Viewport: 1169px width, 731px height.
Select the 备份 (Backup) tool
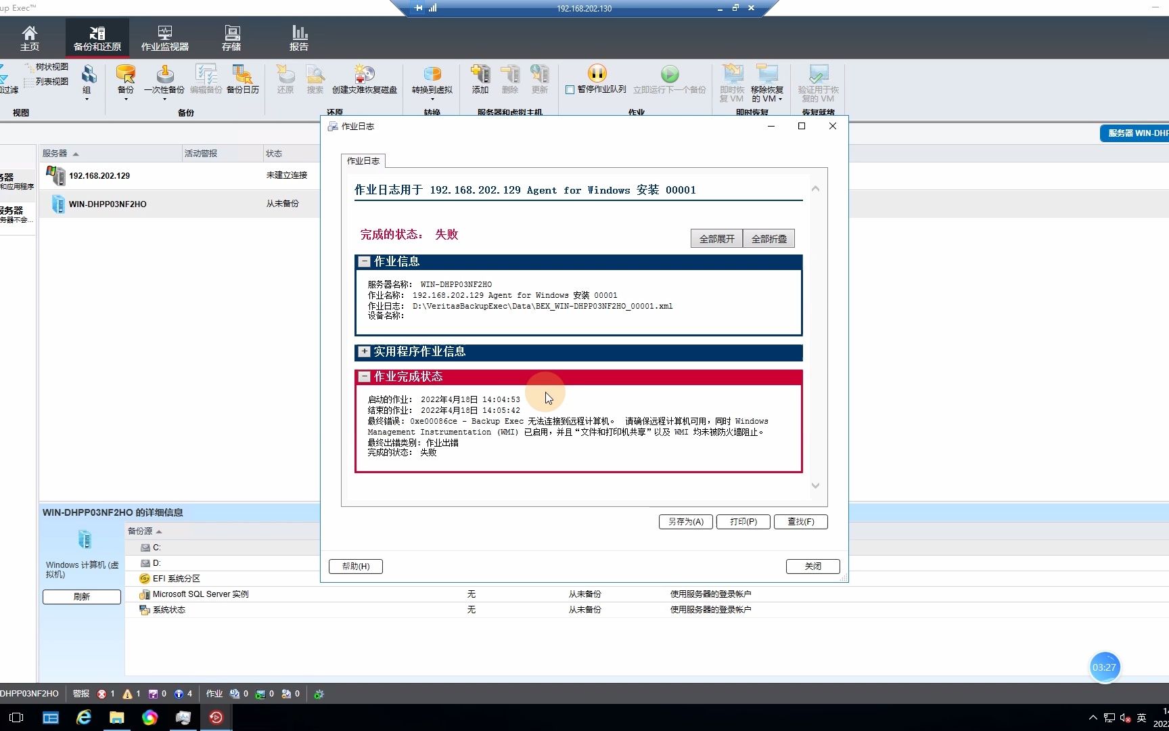pyautogui.click(x=124, y=81)
